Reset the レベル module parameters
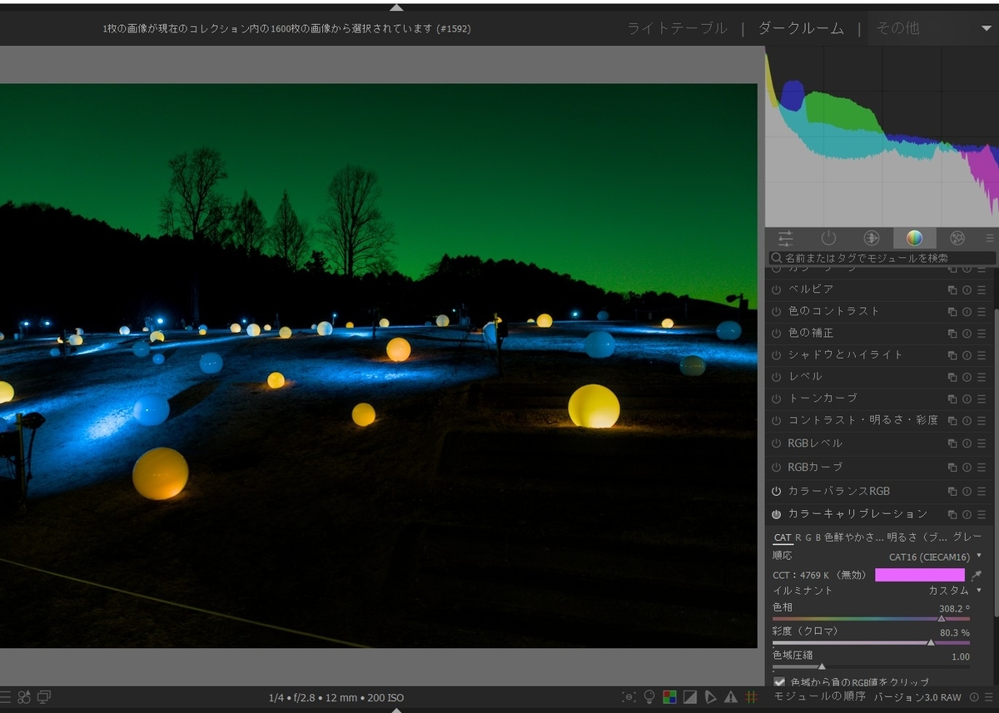The width and height of the screenshot is (999, 713). [x=967, y=378]
